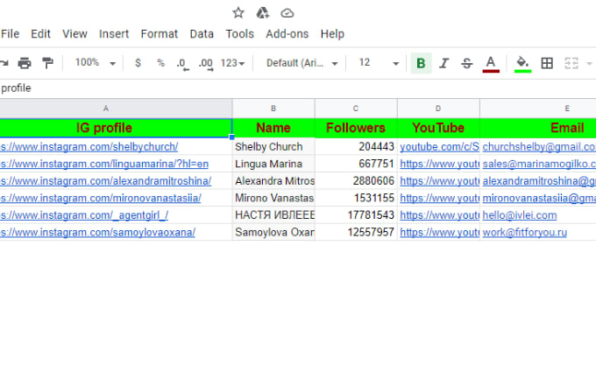Open the Format menu
The height and width of the screenshot is (372, 596).
click(x=160, y=34)
